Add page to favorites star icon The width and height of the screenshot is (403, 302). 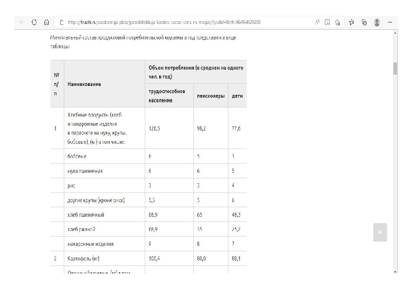pos(338,22)
